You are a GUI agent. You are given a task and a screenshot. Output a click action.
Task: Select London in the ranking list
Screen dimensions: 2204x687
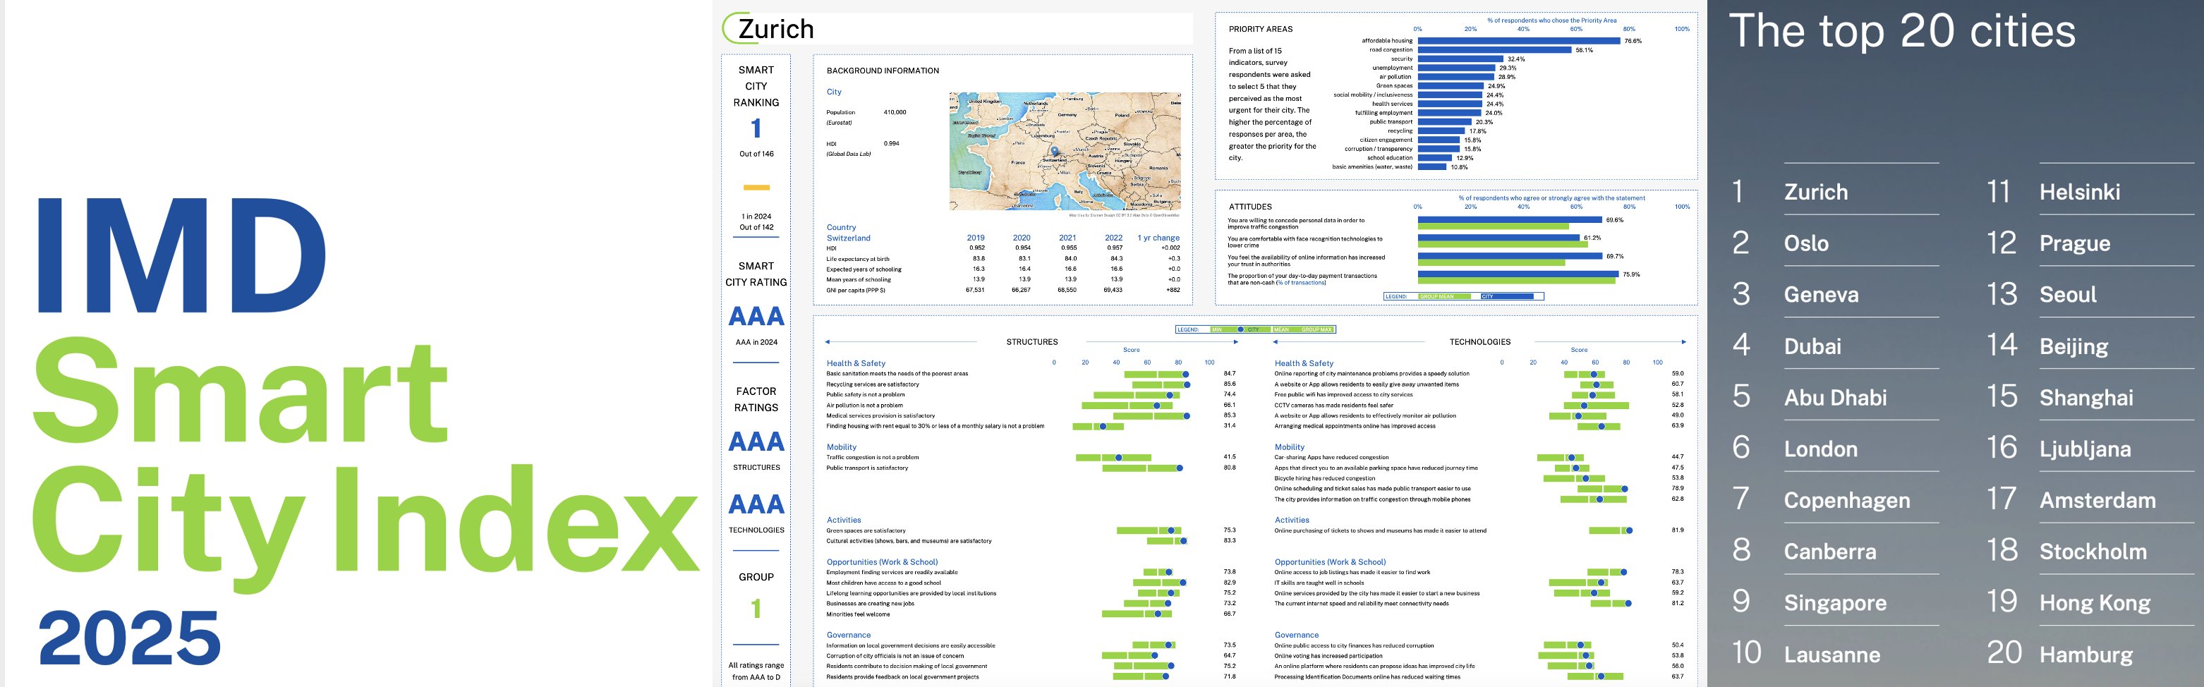[1819, 449]
